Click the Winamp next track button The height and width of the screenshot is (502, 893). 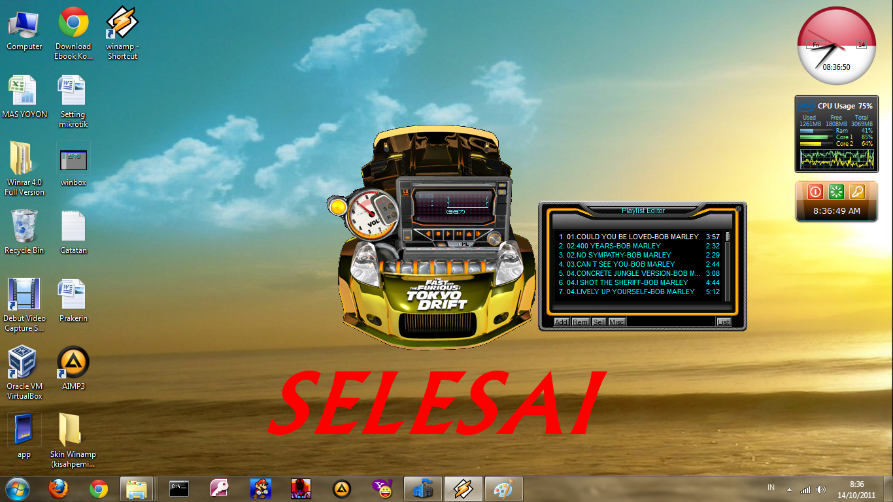click(479, 233)
